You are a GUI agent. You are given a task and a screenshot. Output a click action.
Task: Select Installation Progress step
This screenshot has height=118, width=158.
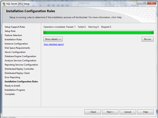[x=15, y=90]
